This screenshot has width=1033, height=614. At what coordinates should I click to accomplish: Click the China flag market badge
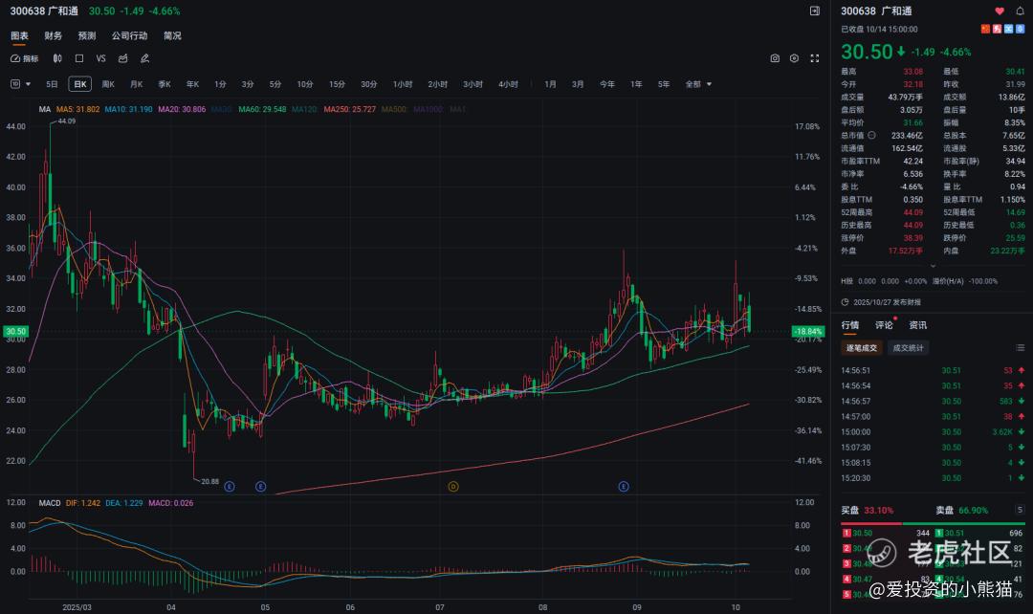click(985, 29)
